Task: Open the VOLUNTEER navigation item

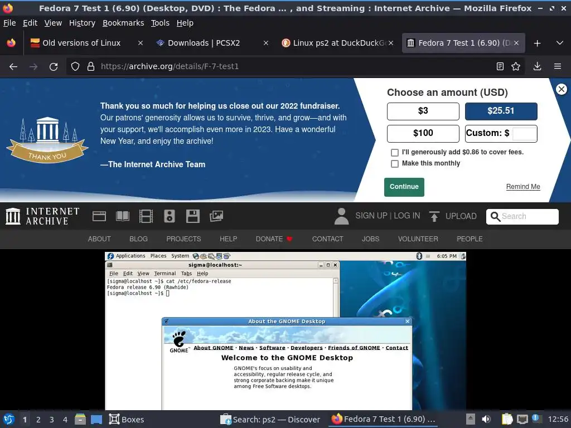Action: (x=418, y=239)
